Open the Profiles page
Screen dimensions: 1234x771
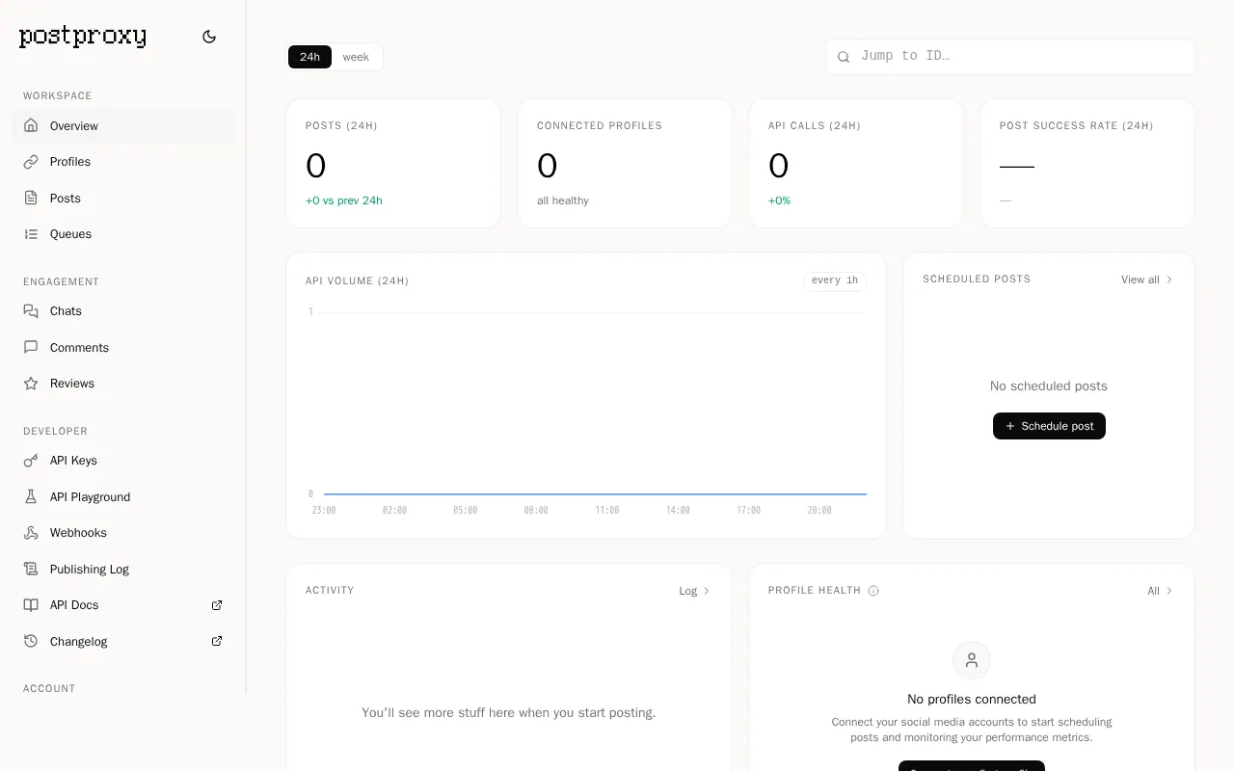click(122, 162)
